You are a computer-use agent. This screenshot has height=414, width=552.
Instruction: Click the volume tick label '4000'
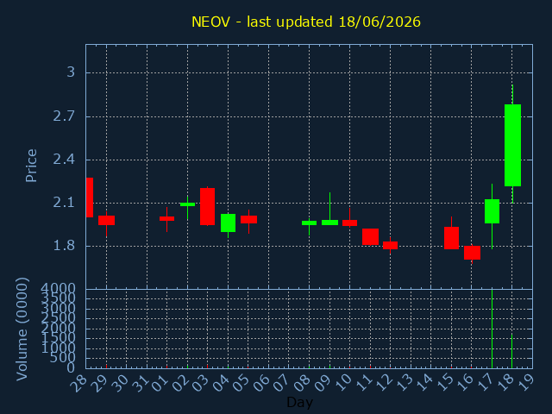pyautogui.click(x=58, y=289)
